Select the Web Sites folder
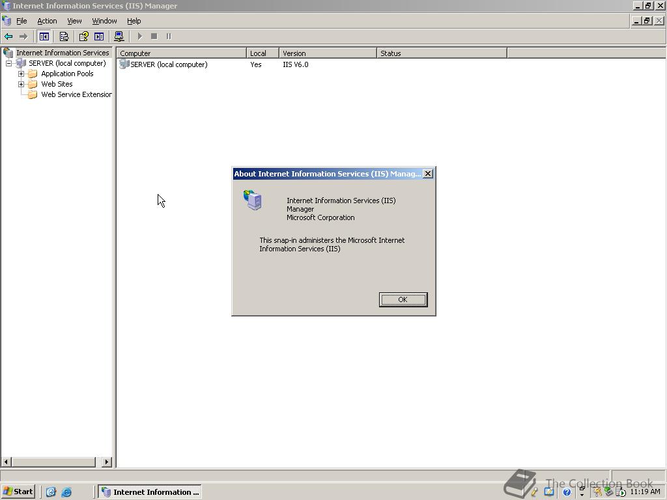This screenshot has height=500, width=667. (x=57, y=84)
